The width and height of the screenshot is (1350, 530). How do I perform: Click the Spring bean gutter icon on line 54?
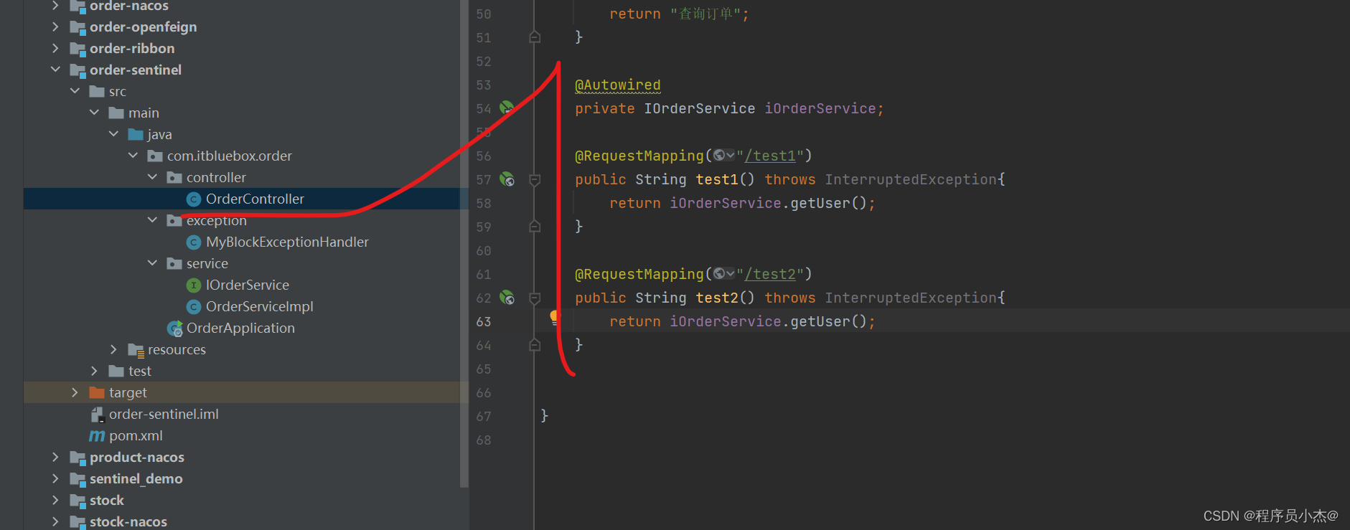507,108
